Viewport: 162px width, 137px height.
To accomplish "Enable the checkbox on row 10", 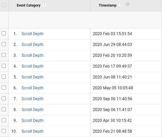I will 4,131.
